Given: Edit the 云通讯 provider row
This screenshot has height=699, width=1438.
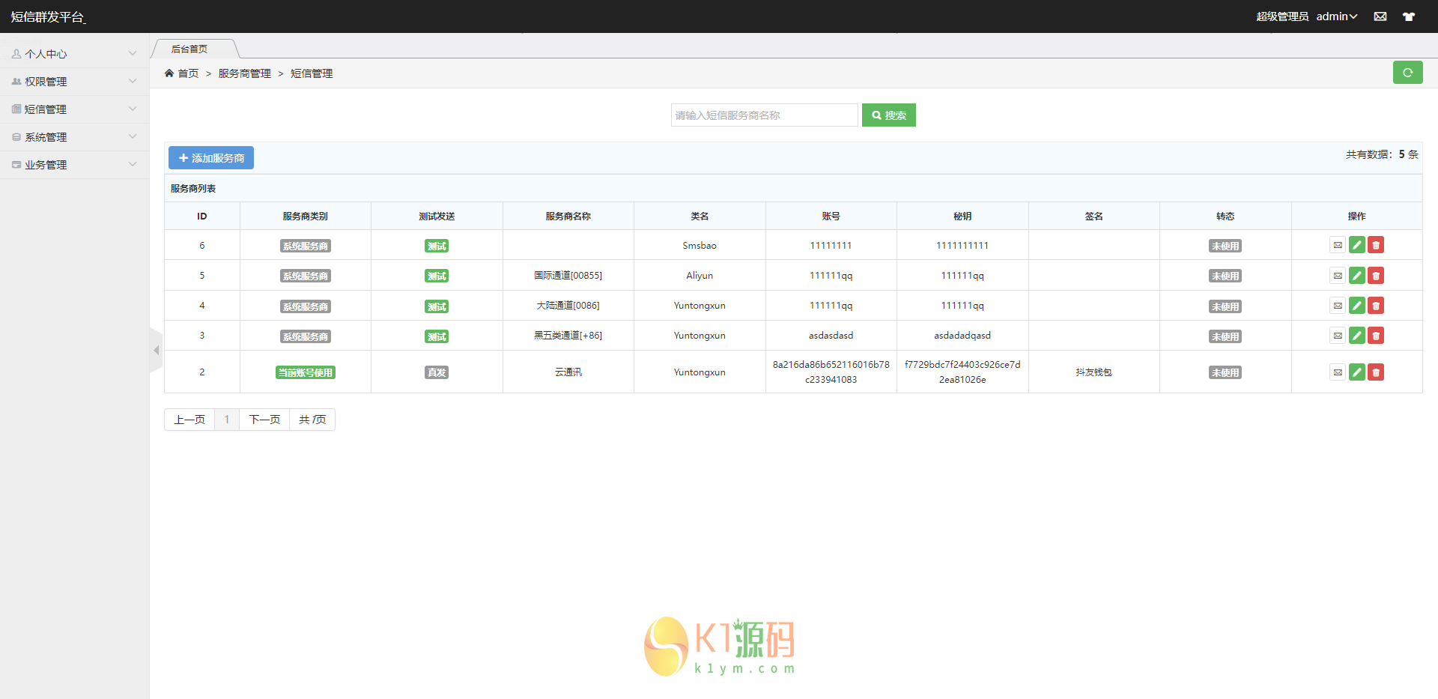Looking at the screenshot, I should 1357,372.
